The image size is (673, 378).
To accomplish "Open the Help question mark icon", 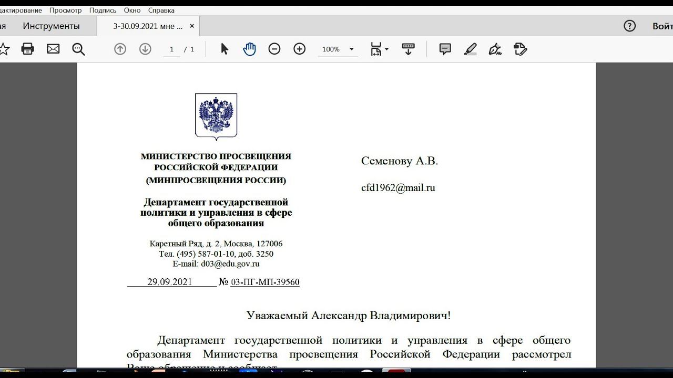I will click(629, 26).
